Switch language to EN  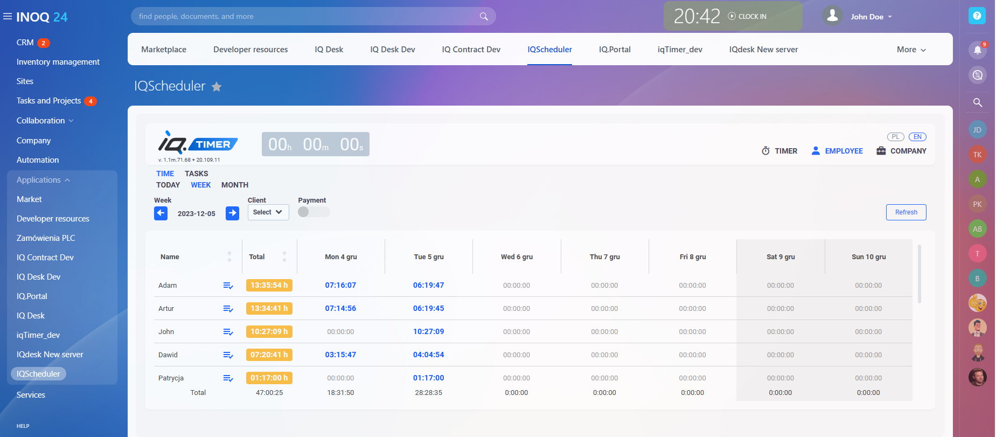[917, 137]
